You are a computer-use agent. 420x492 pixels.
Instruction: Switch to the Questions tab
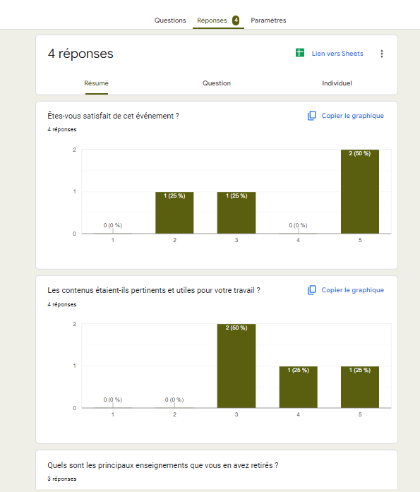[170, 20]
